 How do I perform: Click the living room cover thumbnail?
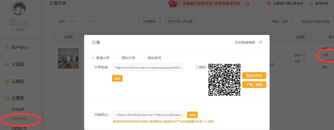[x=68, y=58]
